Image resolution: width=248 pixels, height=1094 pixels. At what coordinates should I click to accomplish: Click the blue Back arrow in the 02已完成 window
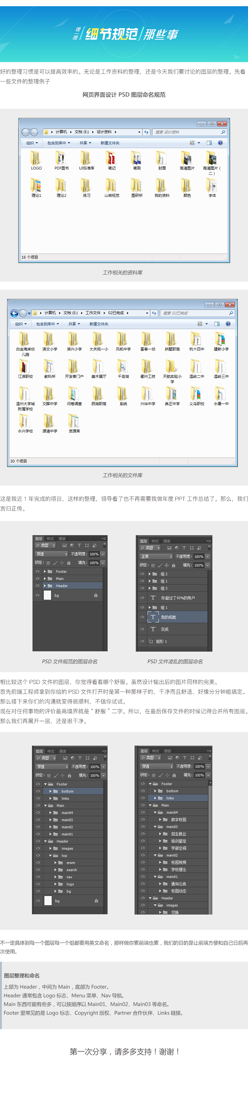pos(14,314)
